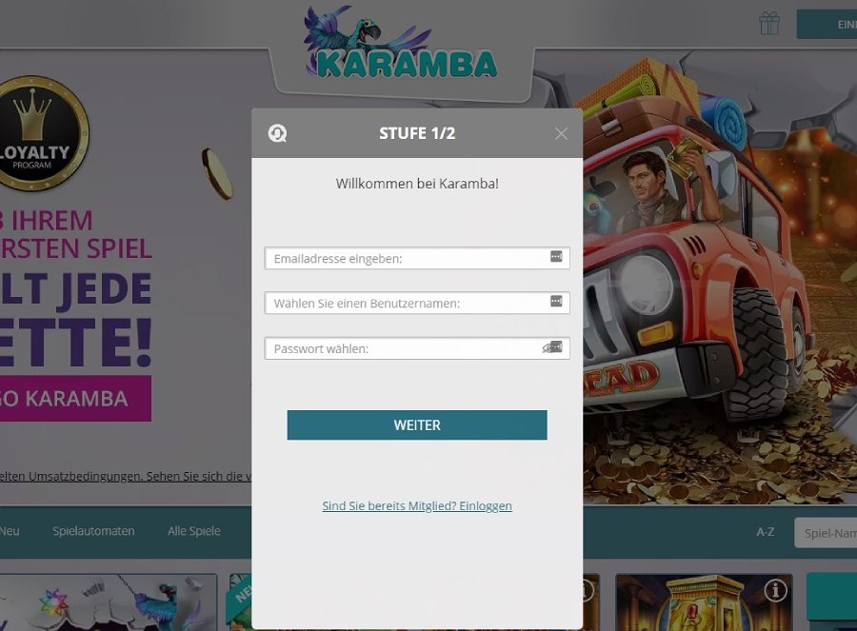Image resolution: width=857 pixels, height=631 pixels.
Task: Focus the Emailadresse eingeben field
Action: click(417, 258)
